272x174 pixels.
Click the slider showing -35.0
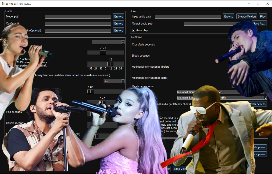[x=105, y=52]
